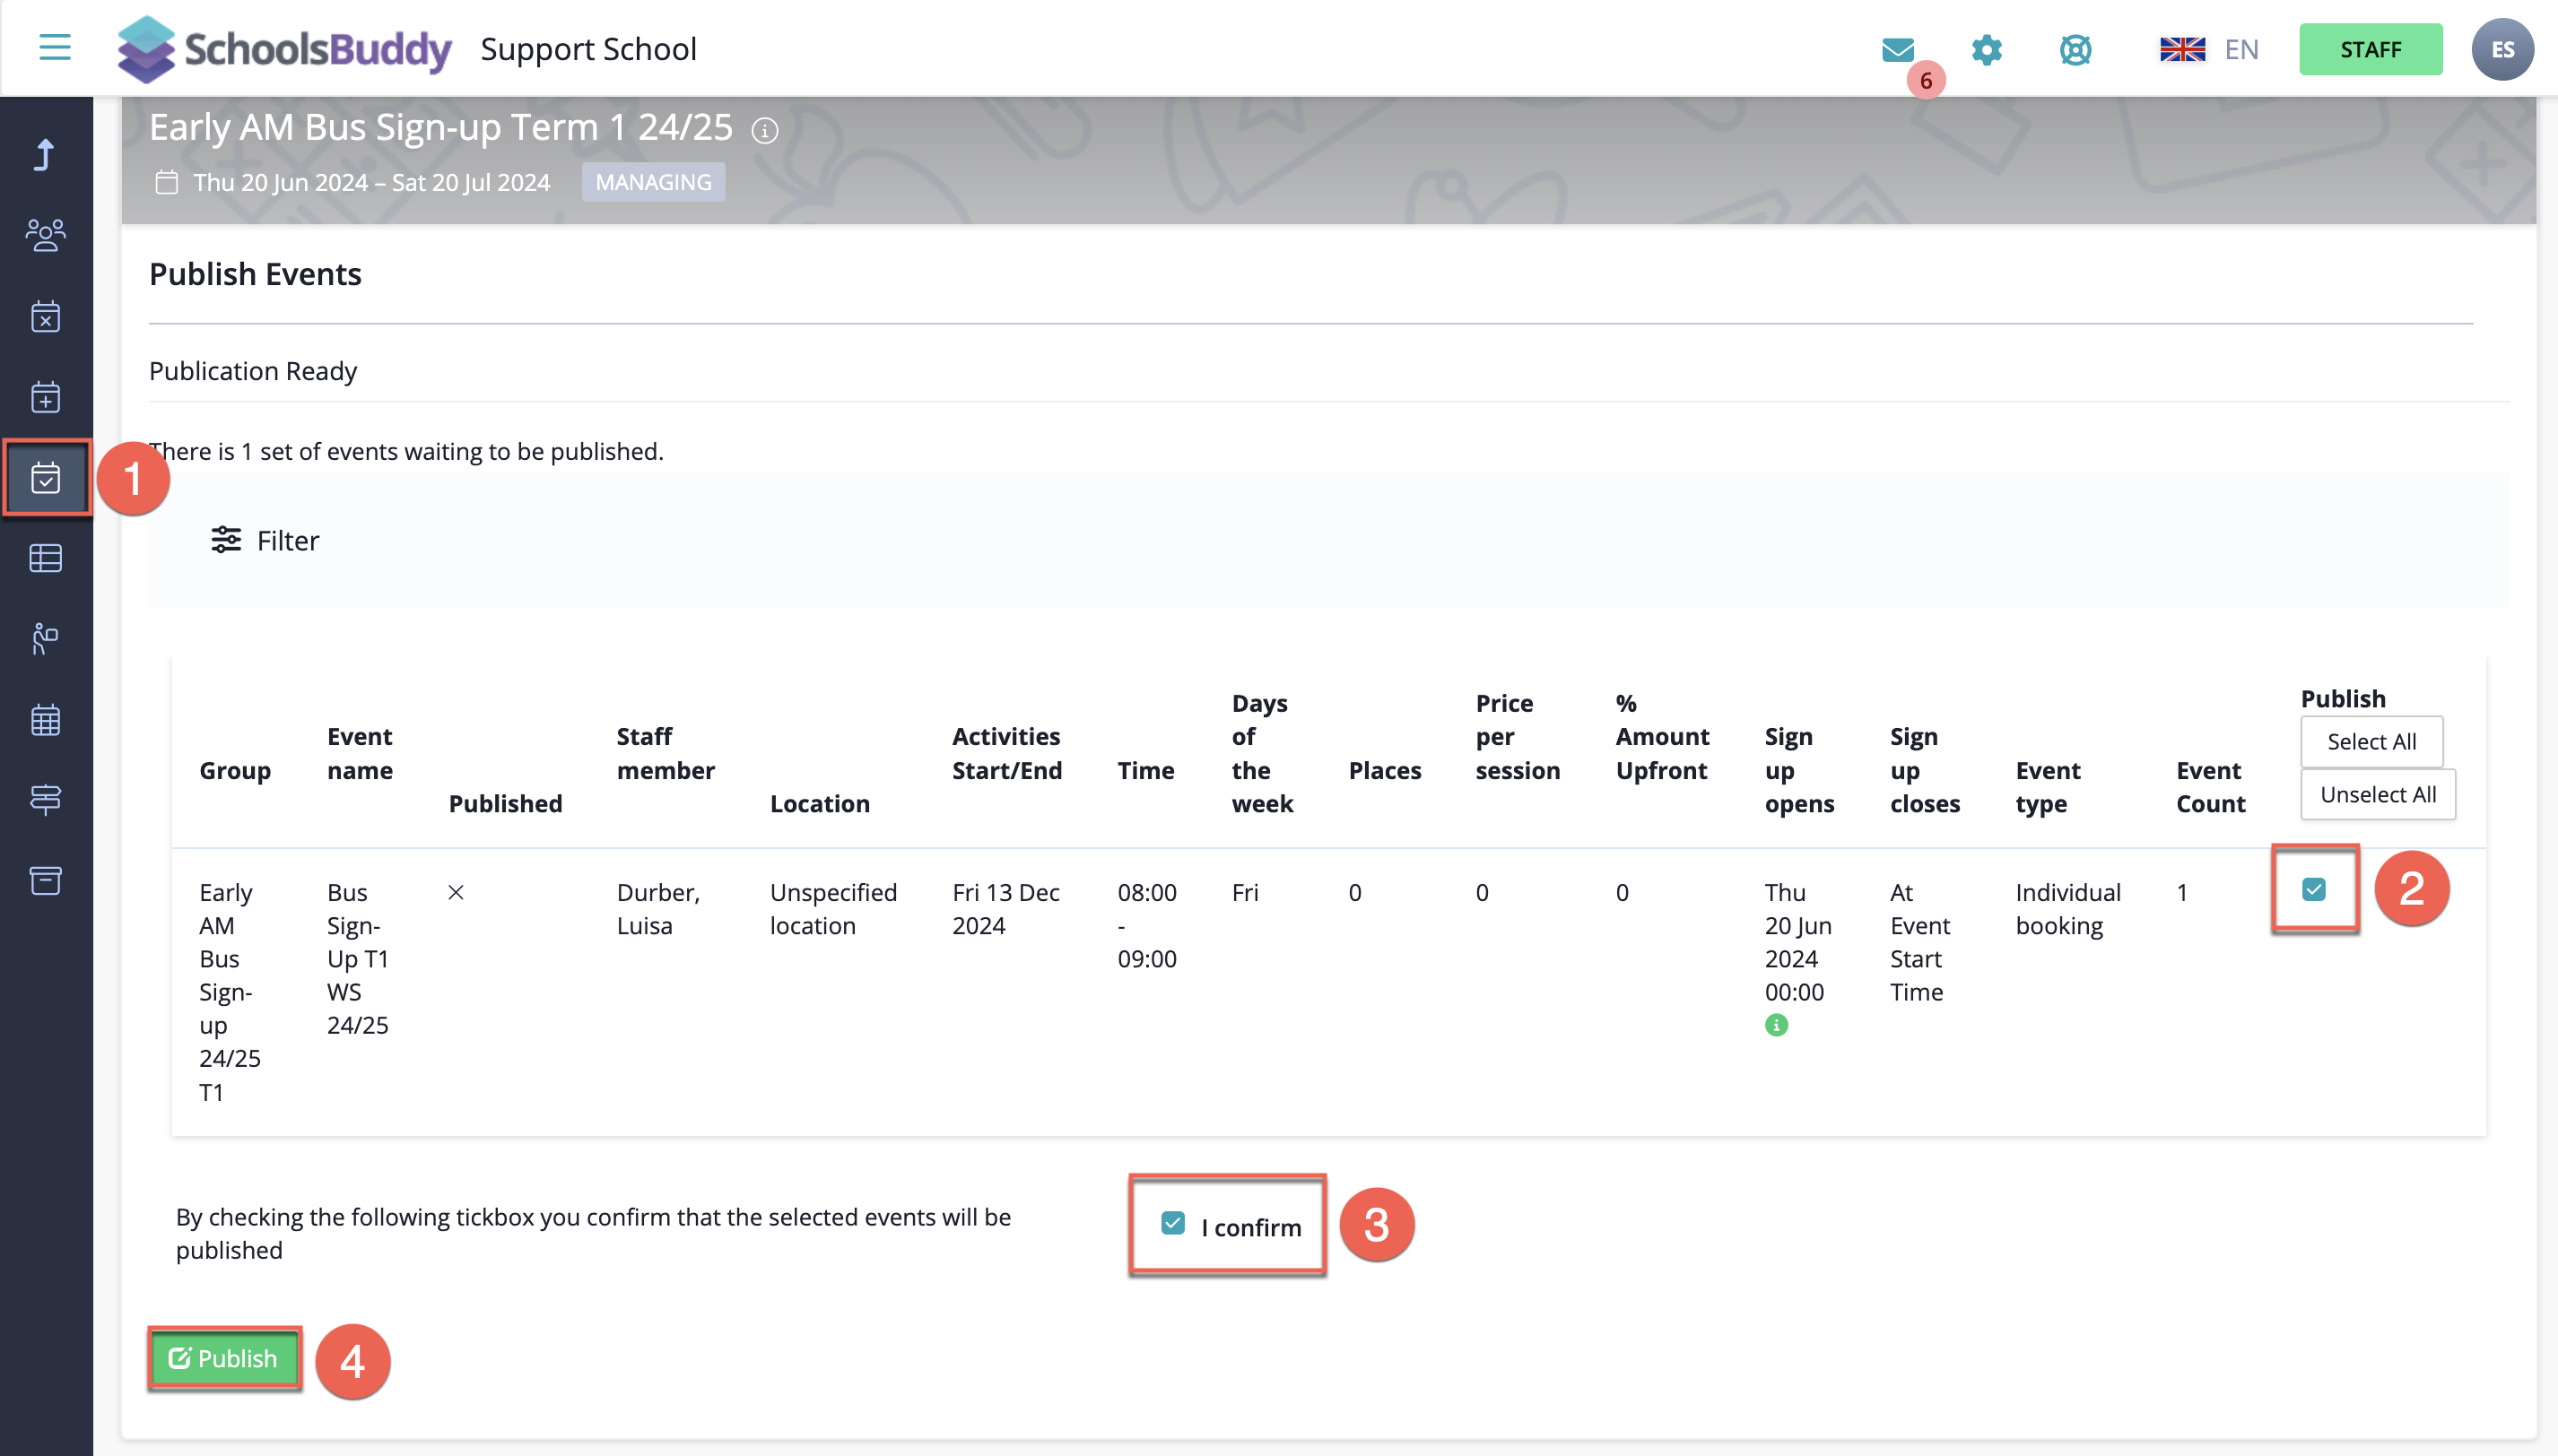Click the Group column header
Viewport: 2558px width, 1456px height.
tap(235, 771)
